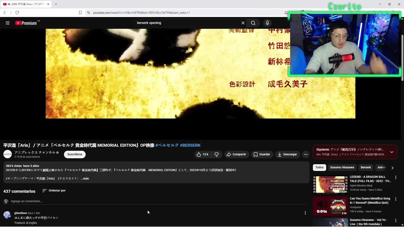Open site info icon beside the URL
This screenshot has width=404, height=227.
pos(88,13)
